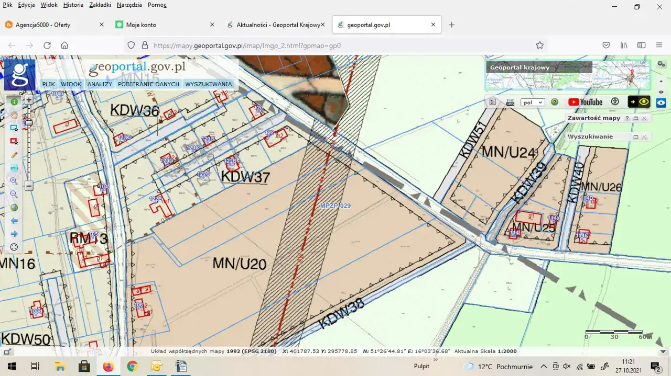The image size is (671, 376).
Task: Expand the Zawartość mapy panel
Action: click(635, 118)
